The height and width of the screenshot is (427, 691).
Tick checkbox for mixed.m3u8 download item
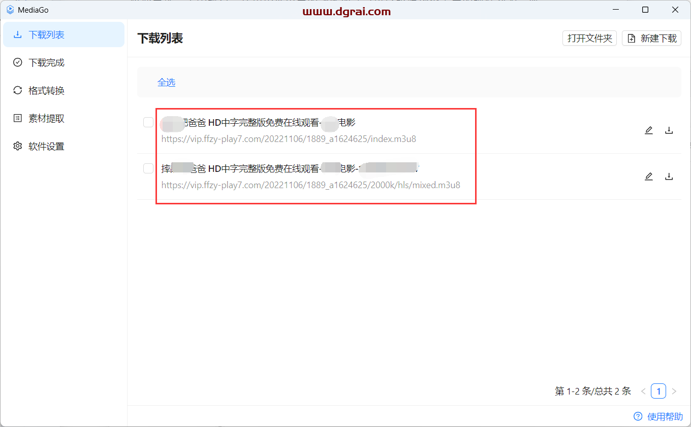(x=148, y=168)
